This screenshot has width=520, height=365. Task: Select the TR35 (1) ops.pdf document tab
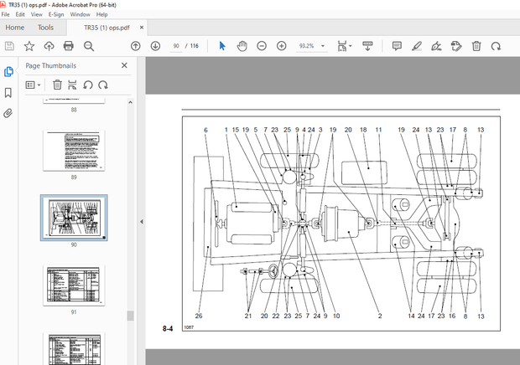tap(107, 28)
